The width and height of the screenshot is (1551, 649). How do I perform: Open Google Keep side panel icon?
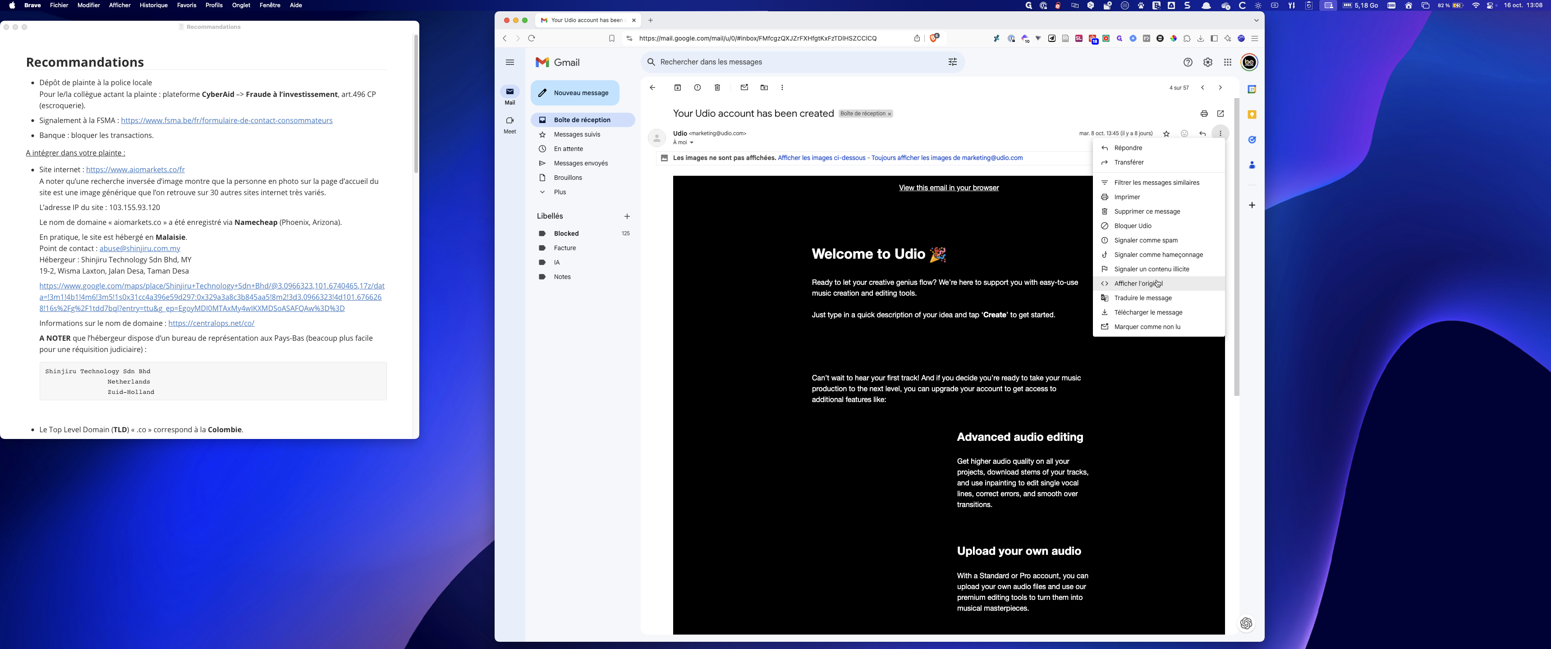1252,114
